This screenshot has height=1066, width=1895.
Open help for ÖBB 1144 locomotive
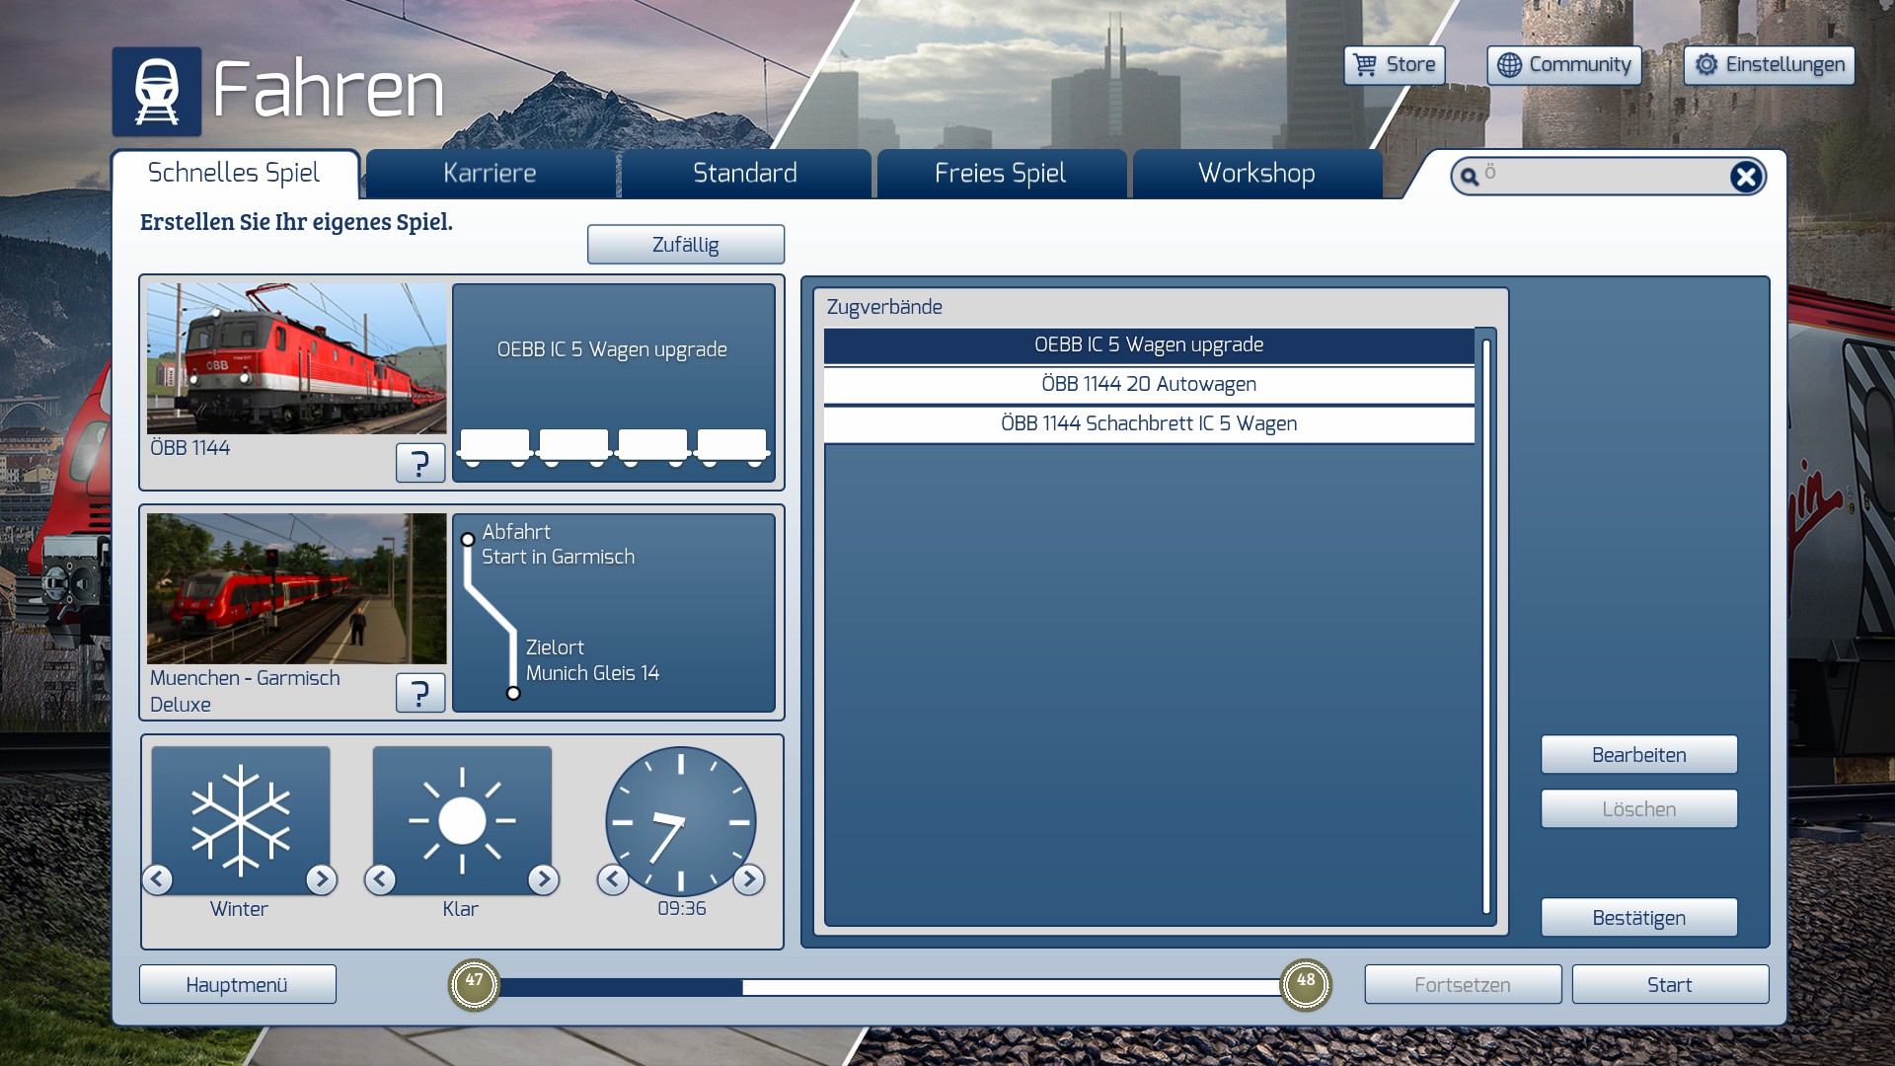point(419,462)
